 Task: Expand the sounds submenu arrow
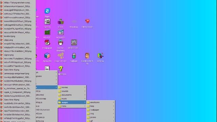tap(85, 91)
